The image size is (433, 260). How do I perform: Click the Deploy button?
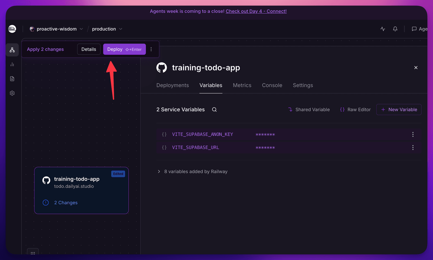(x=124, y=49)
